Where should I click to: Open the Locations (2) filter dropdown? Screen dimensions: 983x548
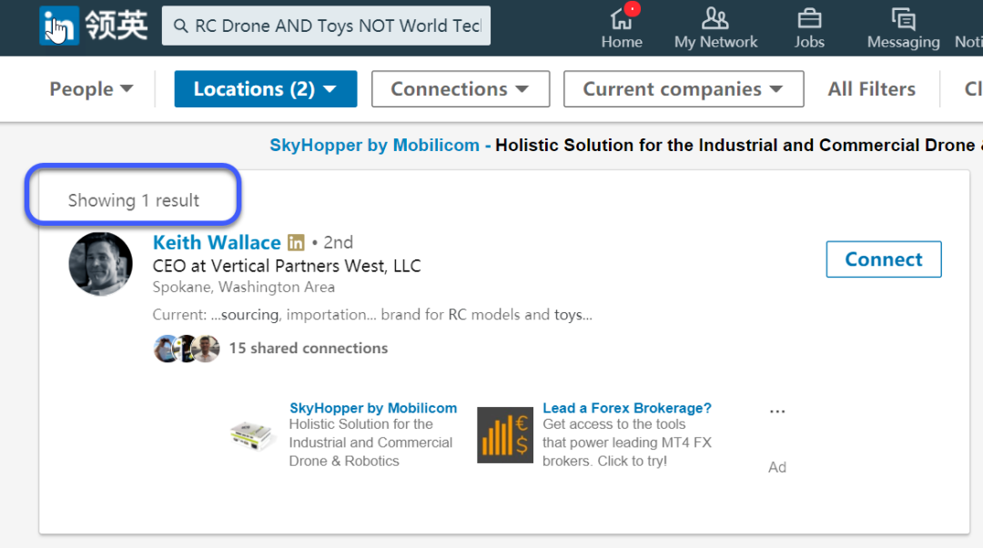click(265, 89)
